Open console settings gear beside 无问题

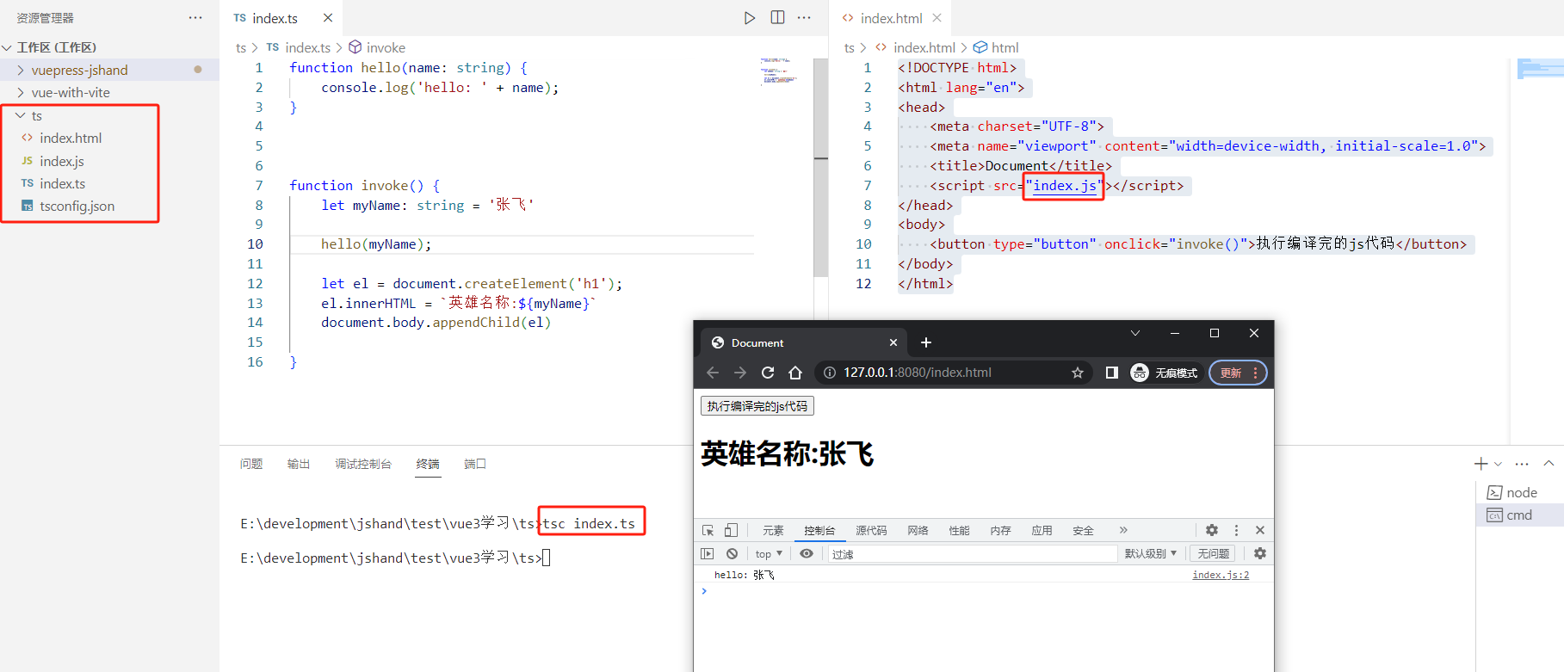click(x=1260, y=553)
